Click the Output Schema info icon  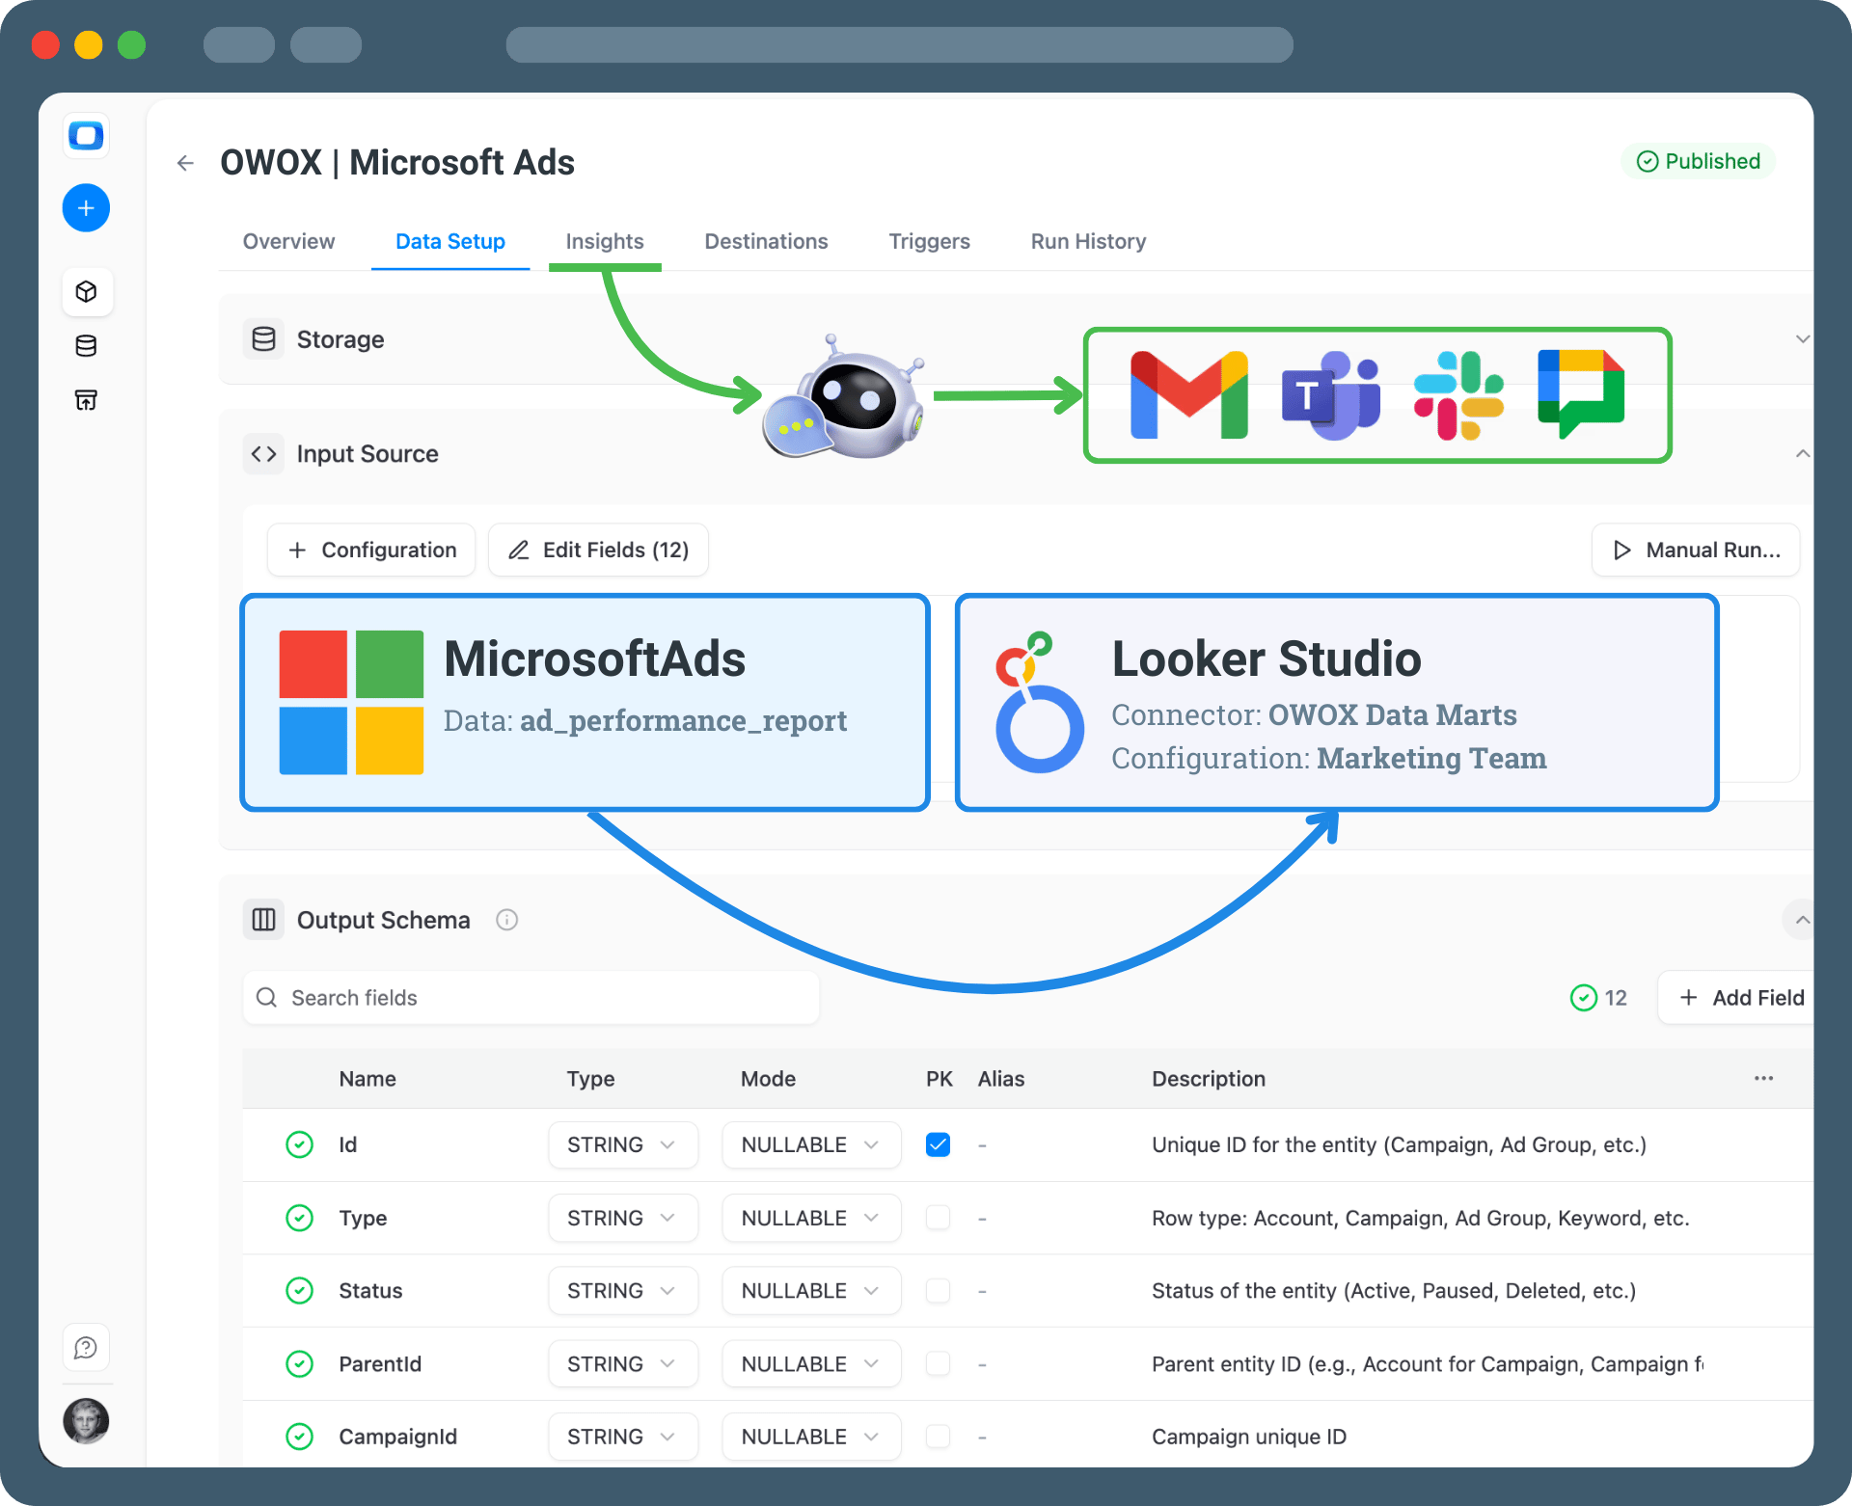[506, 920]
